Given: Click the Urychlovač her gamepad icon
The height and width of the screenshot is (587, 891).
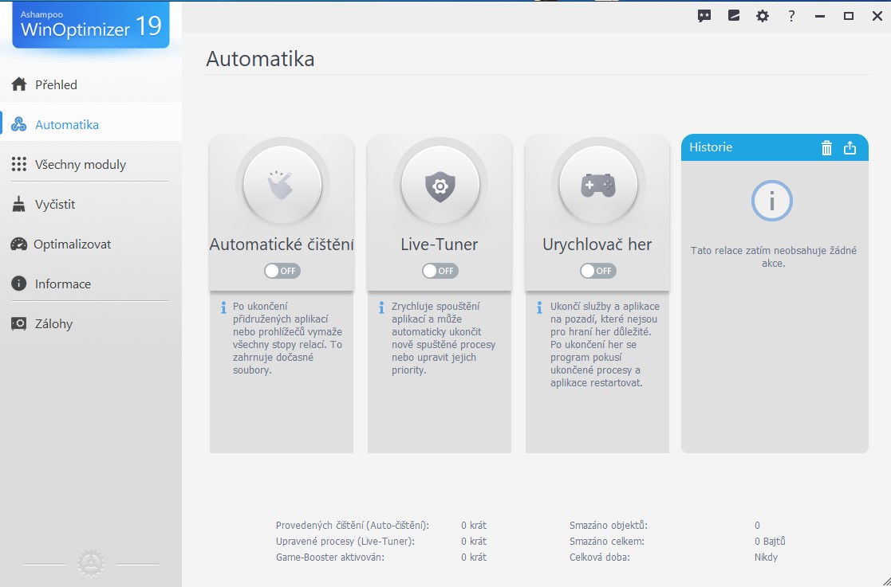Looking at the screenshot, I should point(597,186).
